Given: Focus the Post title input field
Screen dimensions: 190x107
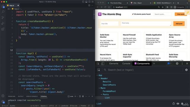Looking at the screenshot, I should point(109,24).
